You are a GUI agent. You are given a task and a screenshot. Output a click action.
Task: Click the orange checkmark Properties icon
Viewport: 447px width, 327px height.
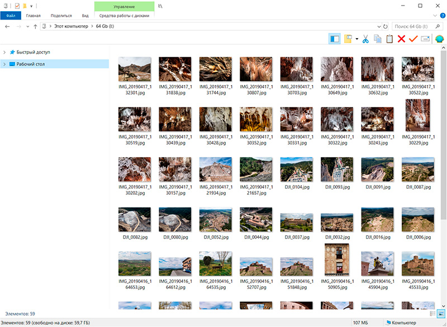point(413,39)
